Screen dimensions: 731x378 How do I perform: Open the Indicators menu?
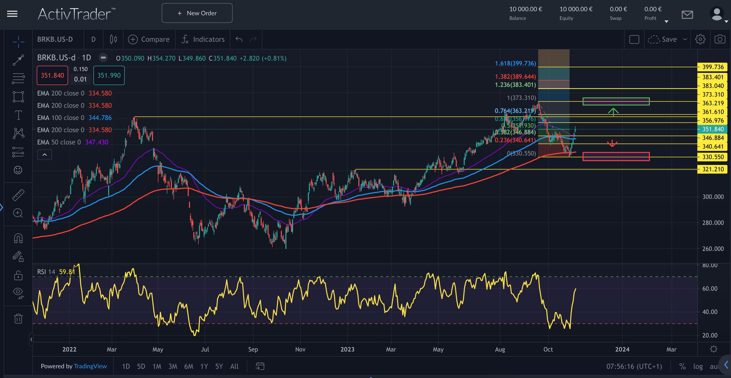[203, 39]
